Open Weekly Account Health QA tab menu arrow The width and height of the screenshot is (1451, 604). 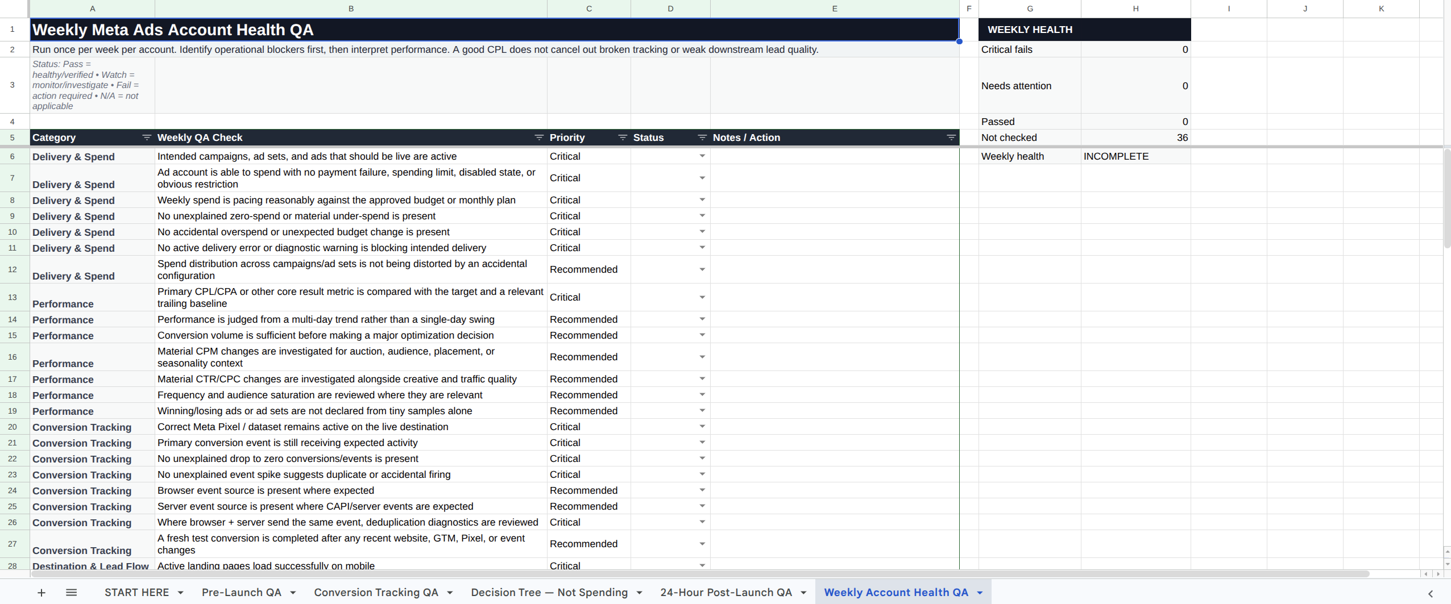[x=980, y=593]
